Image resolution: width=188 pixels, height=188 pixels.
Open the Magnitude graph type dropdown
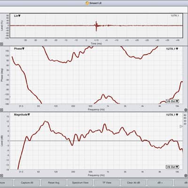pos(22,115)
